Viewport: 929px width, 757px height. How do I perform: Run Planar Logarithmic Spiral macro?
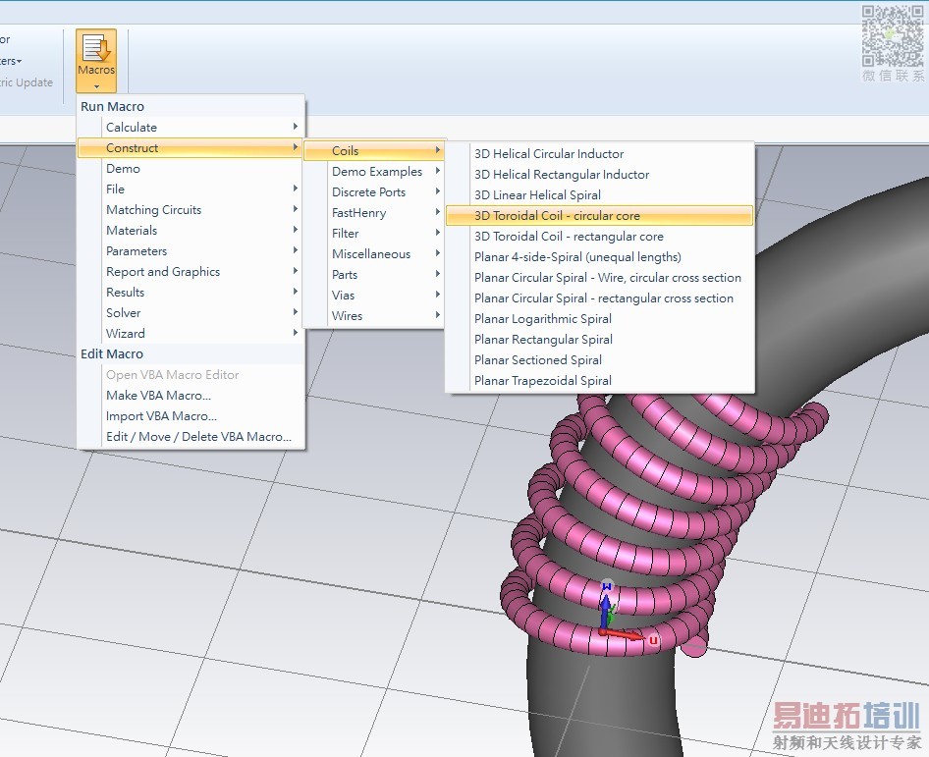pos(600,319)
